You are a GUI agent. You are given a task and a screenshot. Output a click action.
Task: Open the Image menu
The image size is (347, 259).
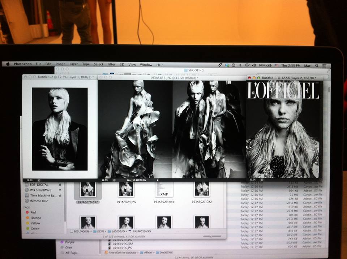pyautogui.click(x=60, y=64)
